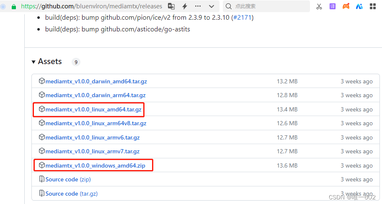Click package icon beside darwin_arm64 asset
Viewport: 382px width, 204px height.
(x=42, y=95)
